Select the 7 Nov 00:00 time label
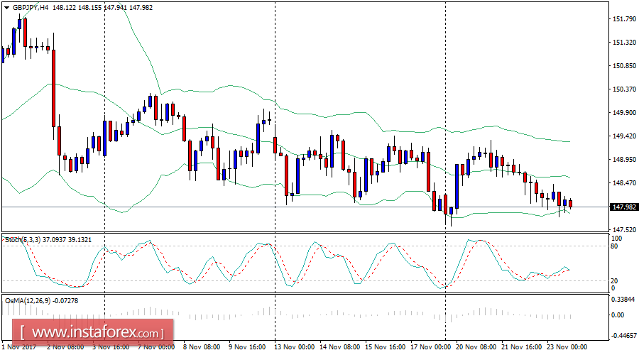The width and height of the screenshot is (639, 355). point(156,347)
